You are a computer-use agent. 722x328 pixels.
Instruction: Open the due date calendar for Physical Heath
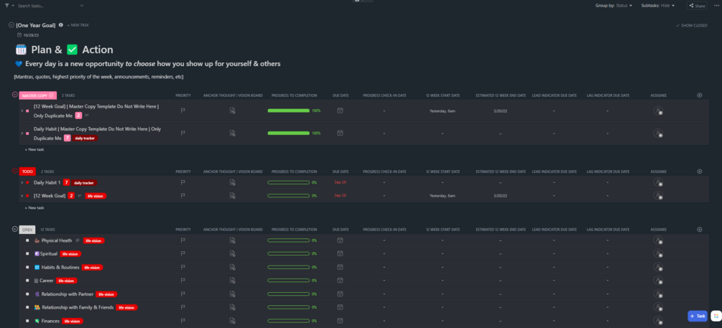[340, 240]
